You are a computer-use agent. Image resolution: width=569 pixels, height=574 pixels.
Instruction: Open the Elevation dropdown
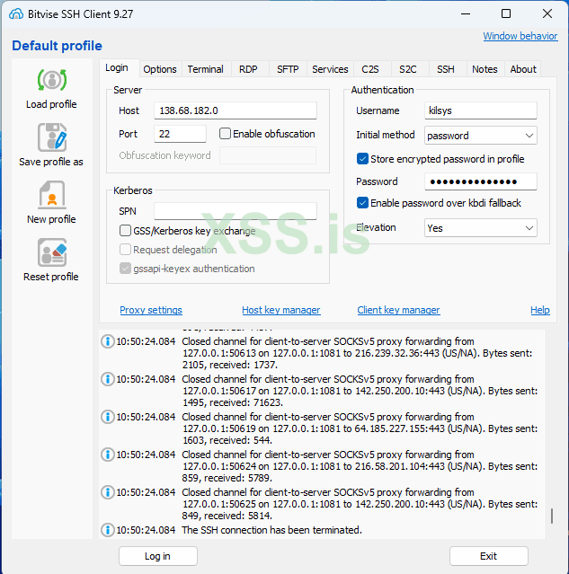481,228
